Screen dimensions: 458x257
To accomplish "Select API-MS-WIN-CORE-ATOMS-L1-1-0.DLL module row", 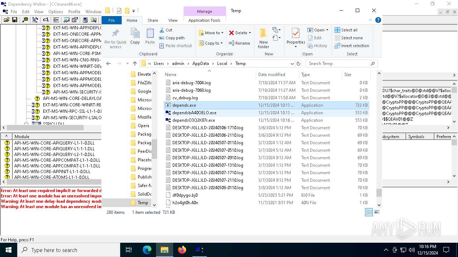I will point(52,177).
